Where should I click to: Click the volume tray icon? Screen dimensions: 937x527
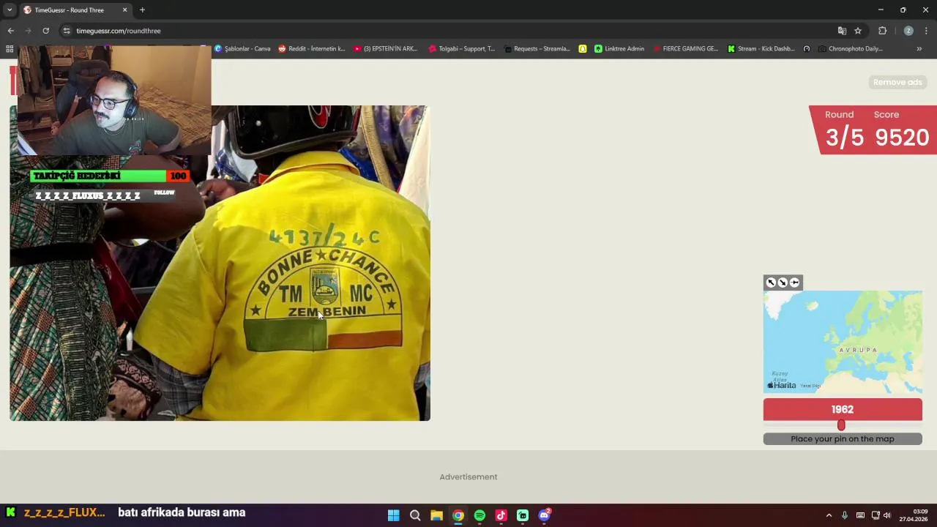coord(887,515)
